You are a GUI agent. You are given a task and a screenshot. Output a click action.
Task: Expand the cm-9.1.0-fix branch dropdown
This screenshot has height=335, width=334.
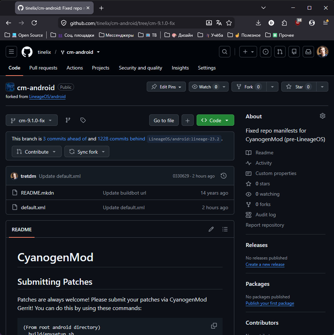click(32, 120)
